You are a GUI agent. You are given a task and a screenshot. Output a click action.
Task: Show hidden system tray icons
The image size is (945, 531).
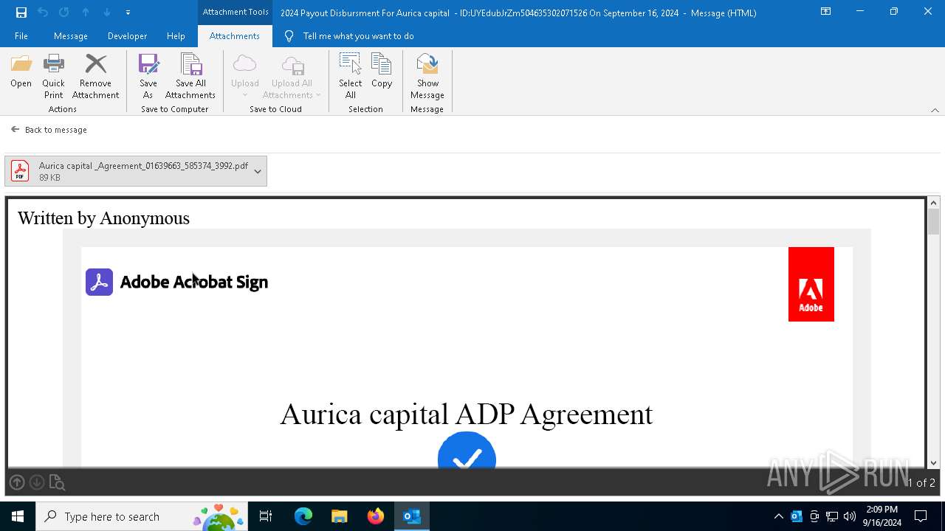778,516
